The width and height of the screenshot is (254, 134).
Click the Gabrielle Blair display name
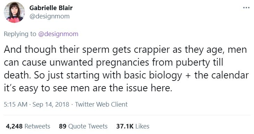pyautogui.click(x=51, y=8)
